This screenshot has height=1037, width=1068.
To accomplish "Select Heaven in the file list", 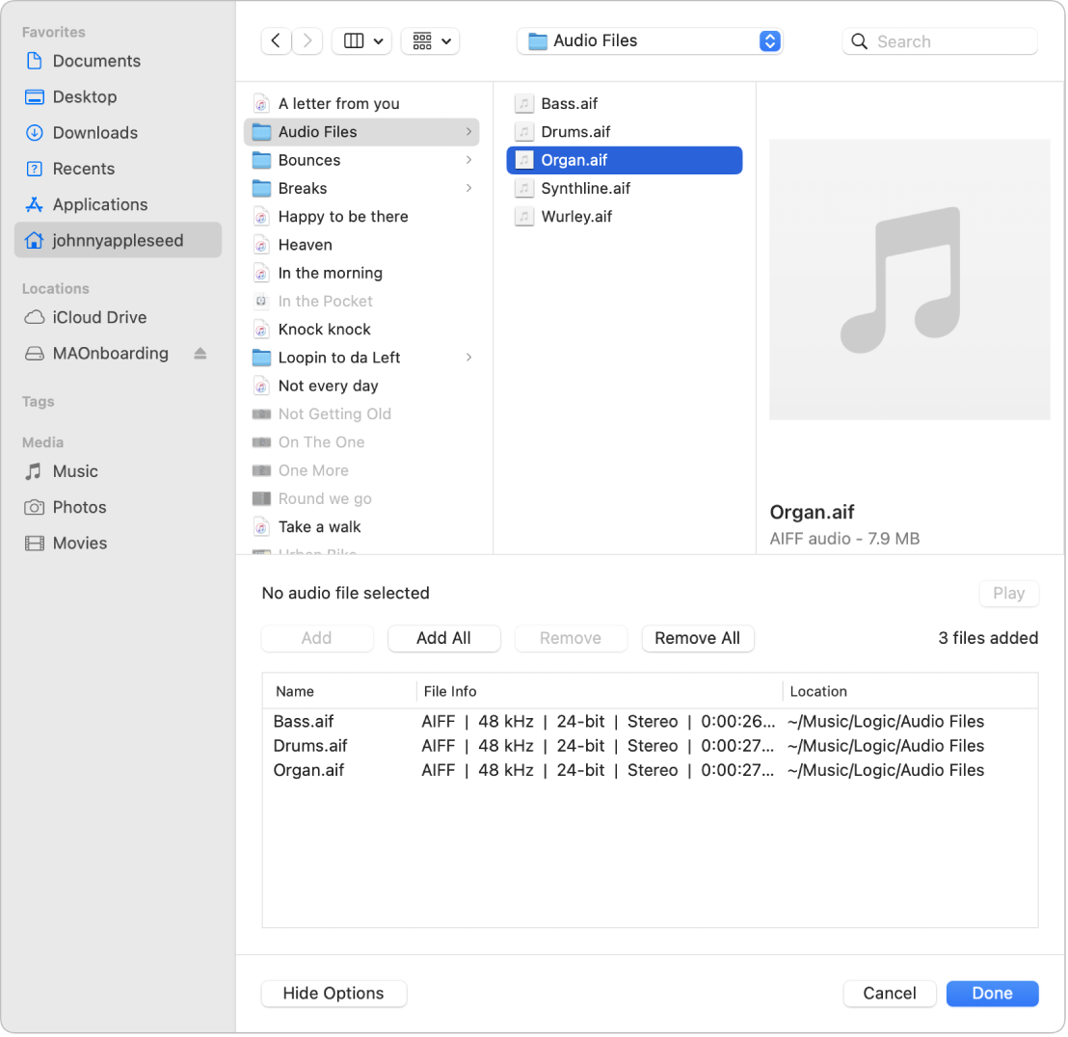I will click(x=305, y=245).
